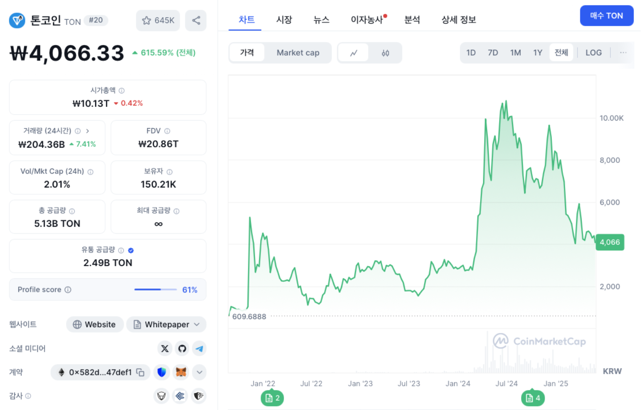Toggle the LOG scale option
644x410 pixels.
593,53
